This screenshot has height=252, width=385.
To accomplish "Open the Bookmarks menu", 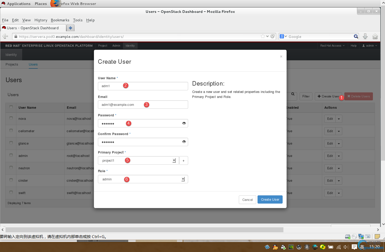I will [60, 20].
